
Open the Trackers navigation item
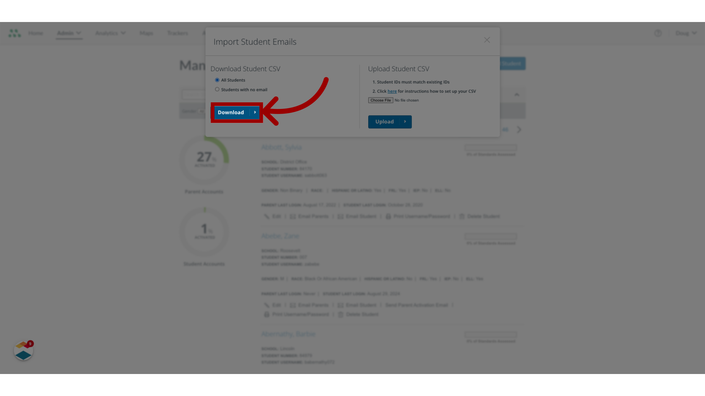(178, 33)
